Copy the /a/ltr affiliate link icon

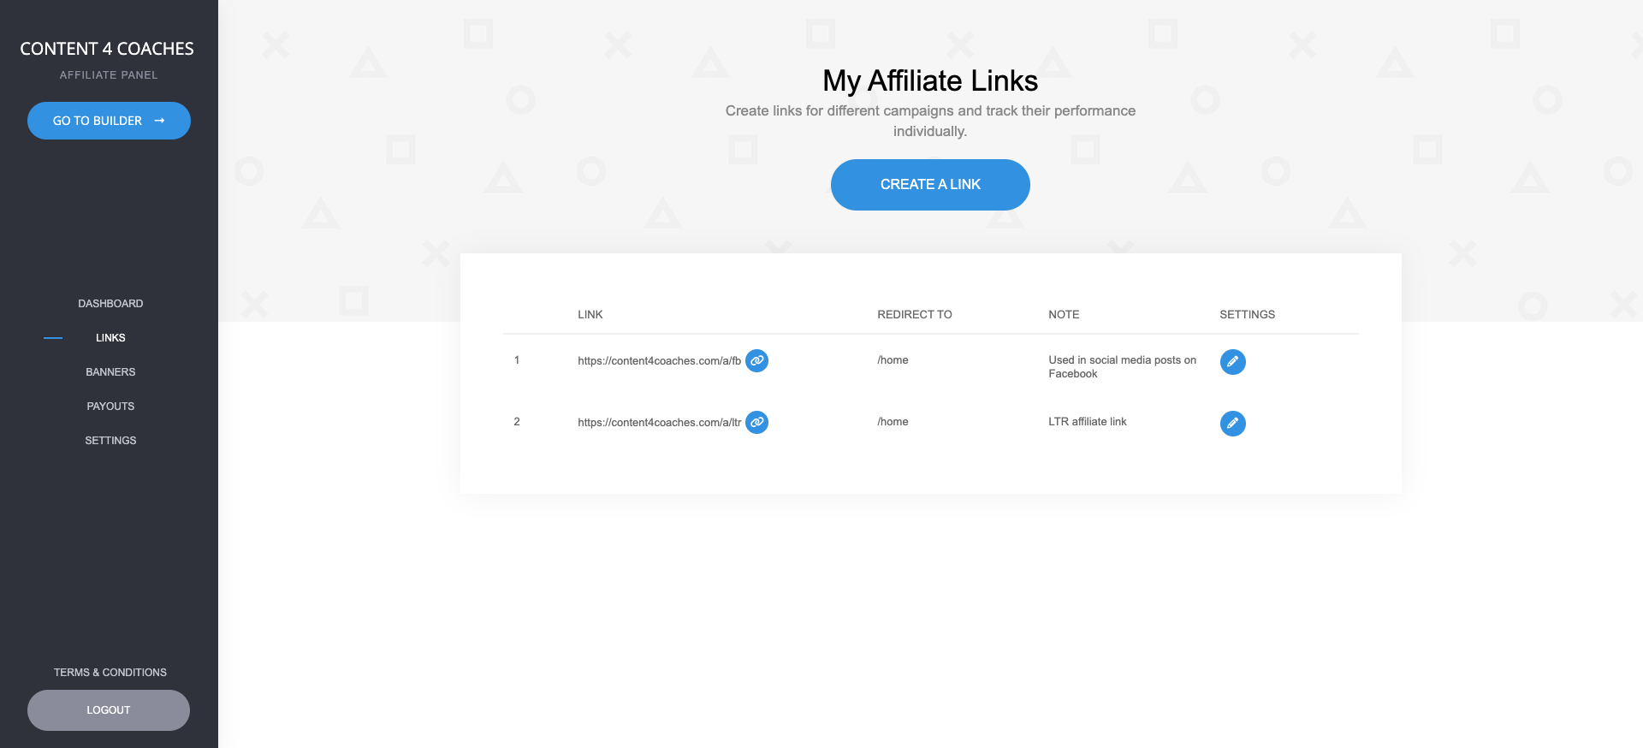pyautogui.click(x=756, y=423)
